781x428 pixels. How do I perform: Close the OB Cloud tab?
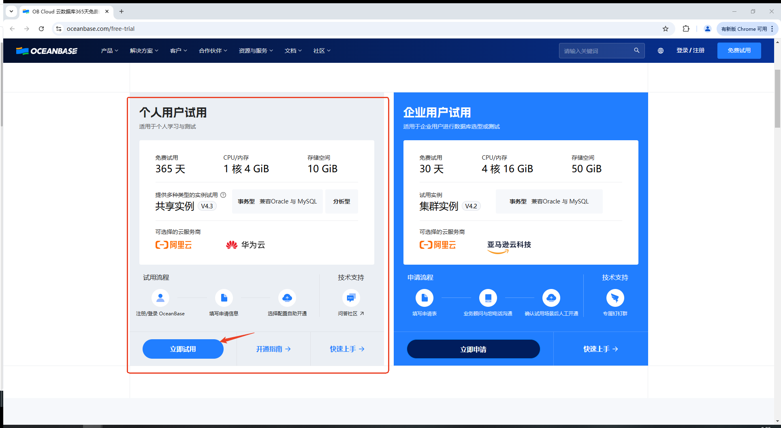[x=107, y=11]
